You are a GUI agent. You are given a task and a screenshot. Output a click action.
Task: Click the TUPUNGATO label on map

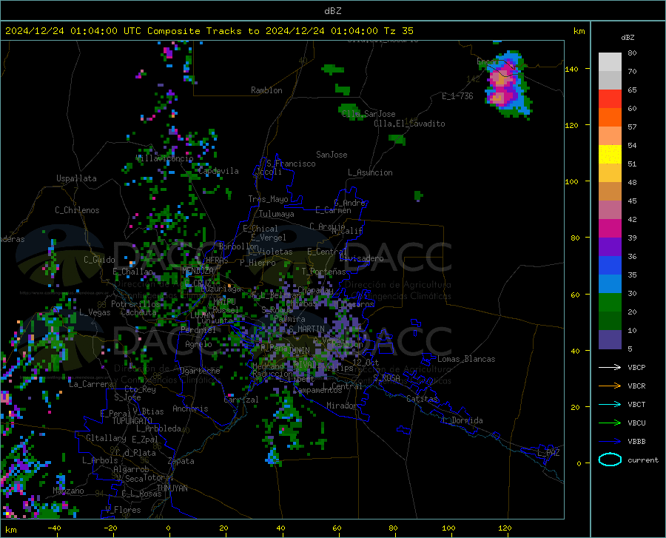click(132, 421)
